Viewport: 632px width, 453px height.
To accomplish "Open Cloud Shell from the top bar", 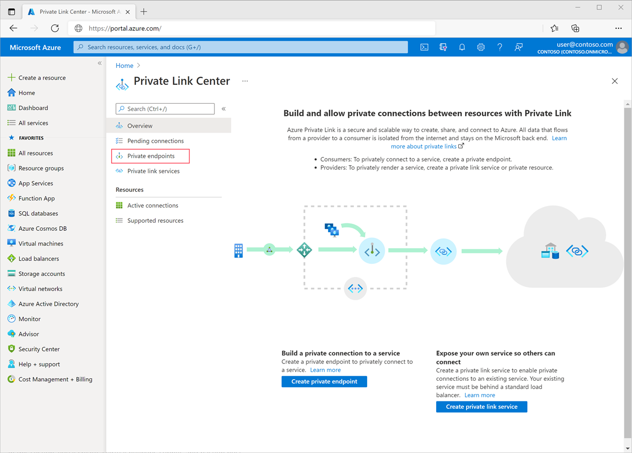I will (x=424, y=47).
